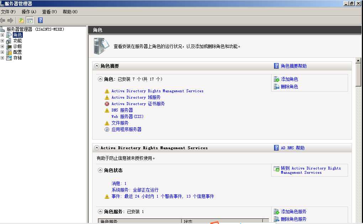Click the 删除角色 link text
This screenshot has height=224, width=363.
(289, 87)
